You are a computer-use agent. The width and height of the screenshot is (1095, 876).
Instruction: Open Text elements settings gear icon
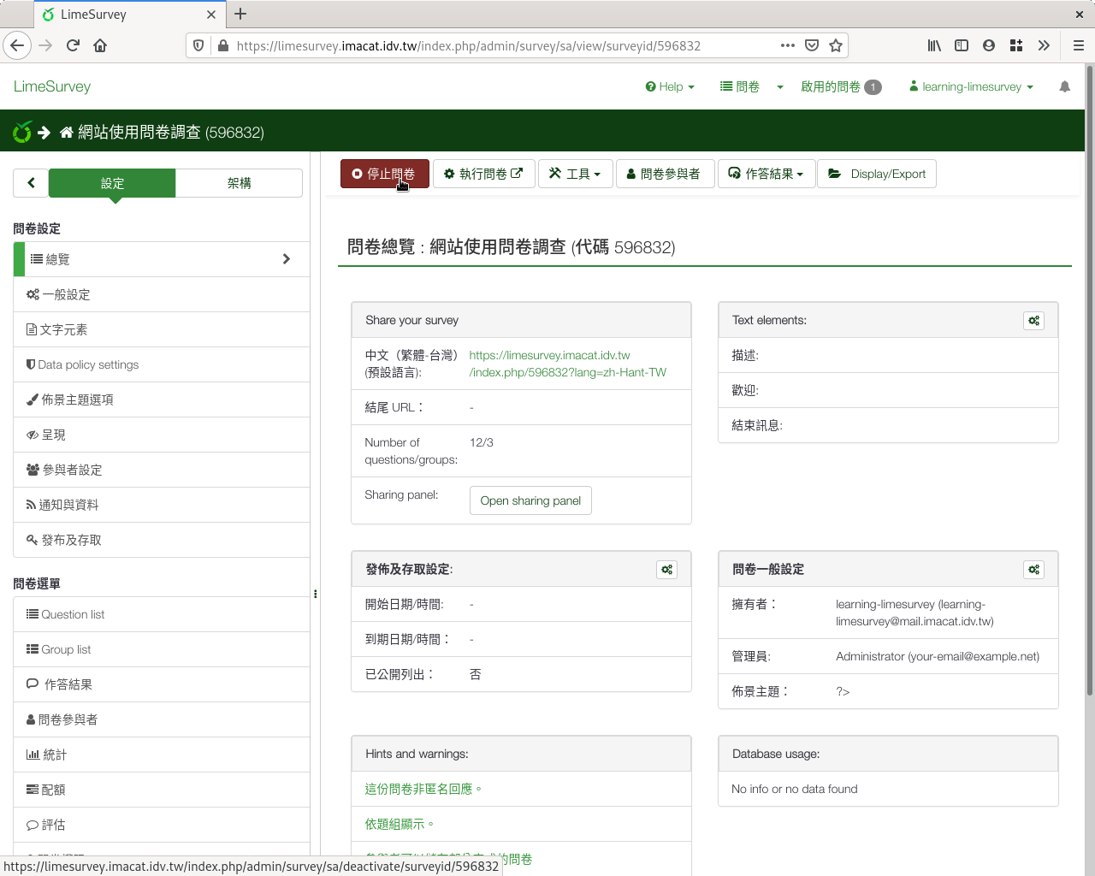[x=1033, y=321]
